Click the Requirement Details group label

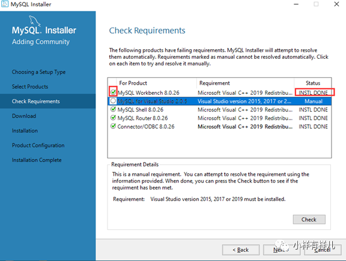(x=135, y=164)
